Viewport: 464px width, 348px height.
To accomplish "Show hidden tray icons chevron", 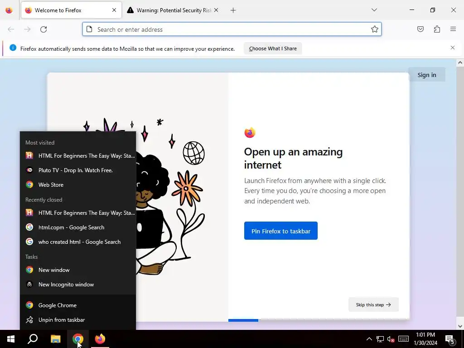I will point(369,339).
